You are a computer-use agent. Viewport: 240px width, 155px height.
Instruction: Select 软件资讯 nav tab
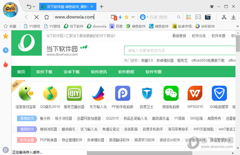(99, 72)
